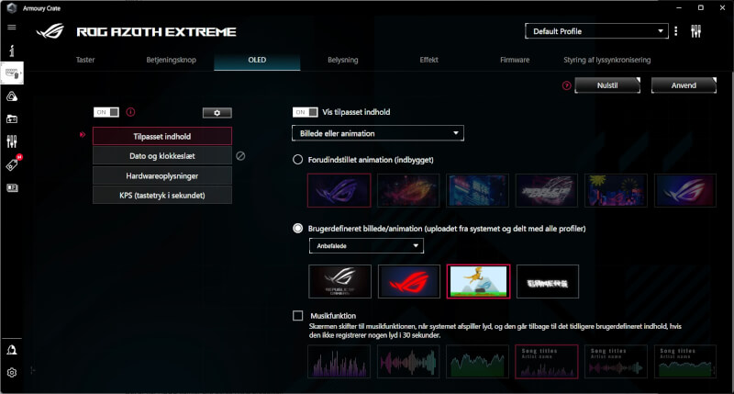
Task: Choose song titles visualizer with pink-teal waveform
Action: point(616,362)
